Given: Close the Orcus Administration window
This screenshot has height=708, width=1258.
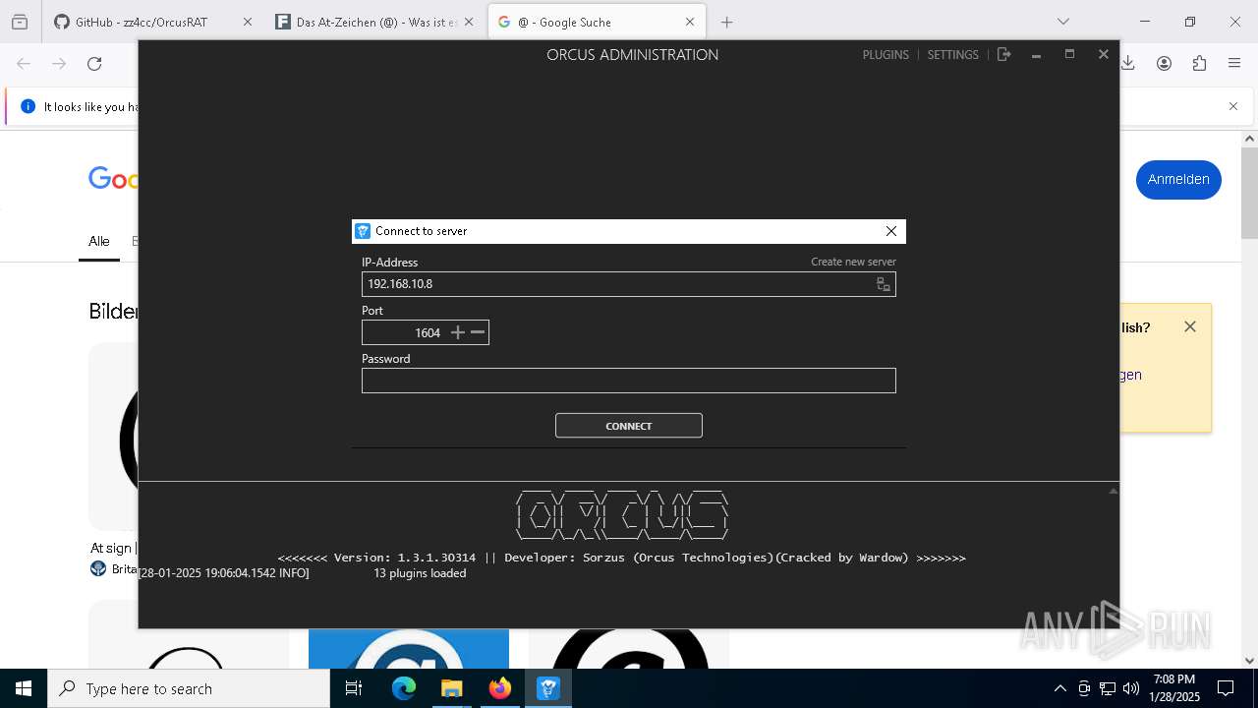Looking at the screenshot, I should tap(1104, 55).
